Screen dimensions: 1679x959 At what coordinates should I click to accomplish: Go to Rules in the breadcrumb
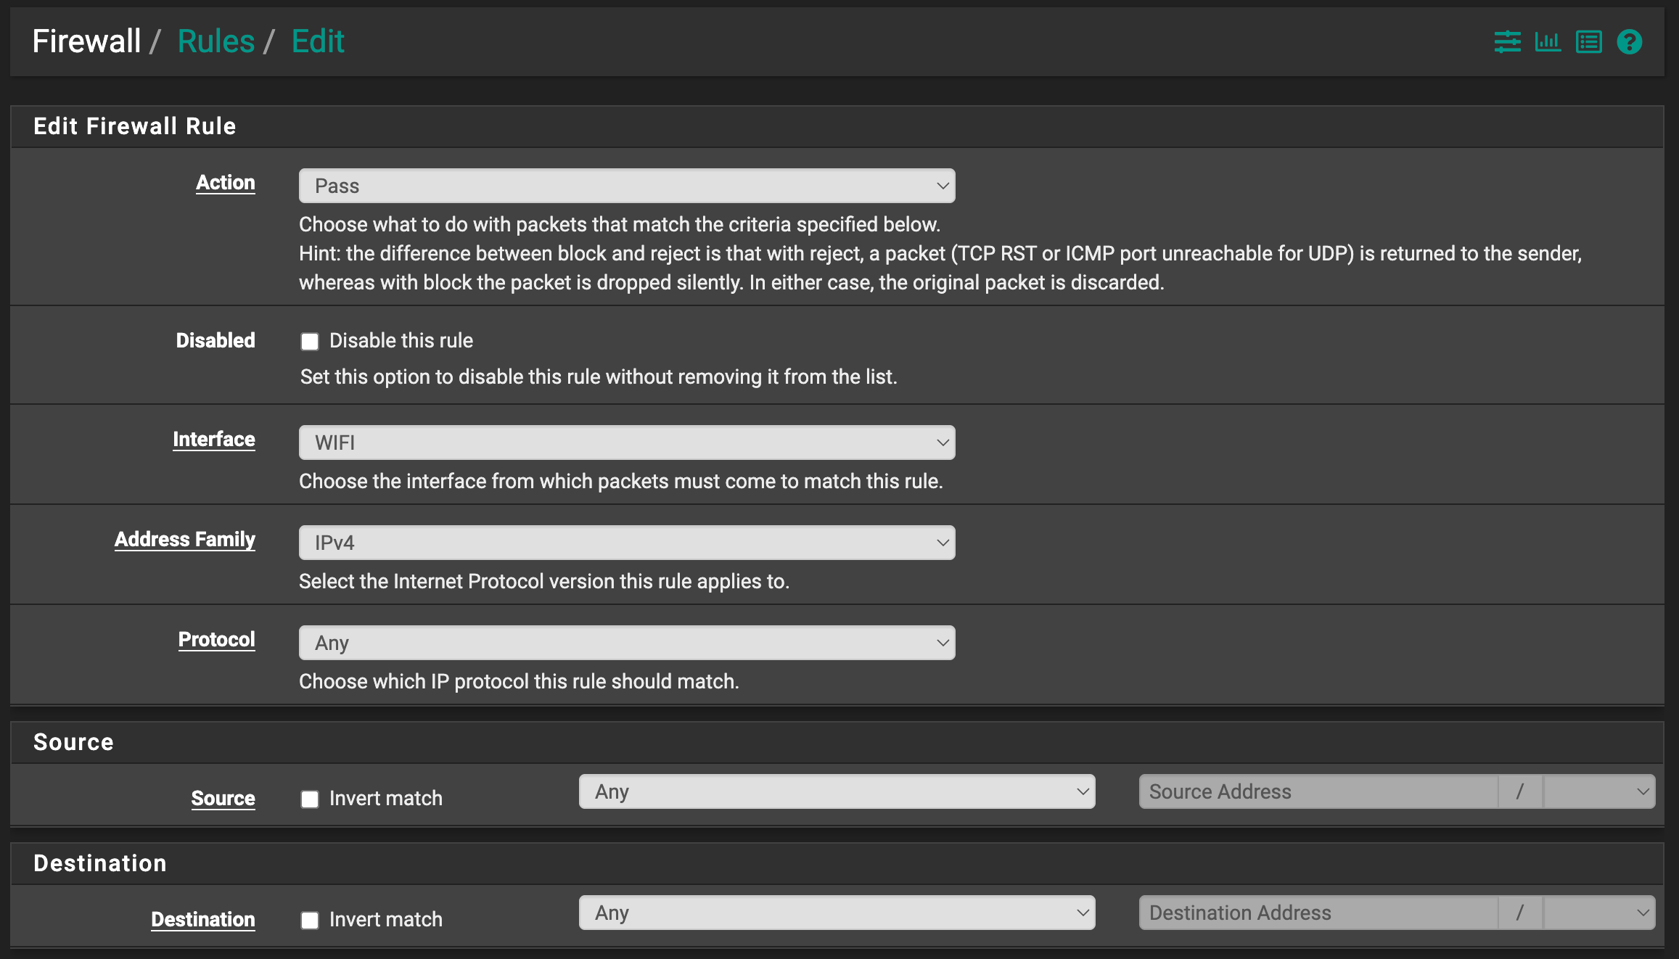[x=215, y=41]
